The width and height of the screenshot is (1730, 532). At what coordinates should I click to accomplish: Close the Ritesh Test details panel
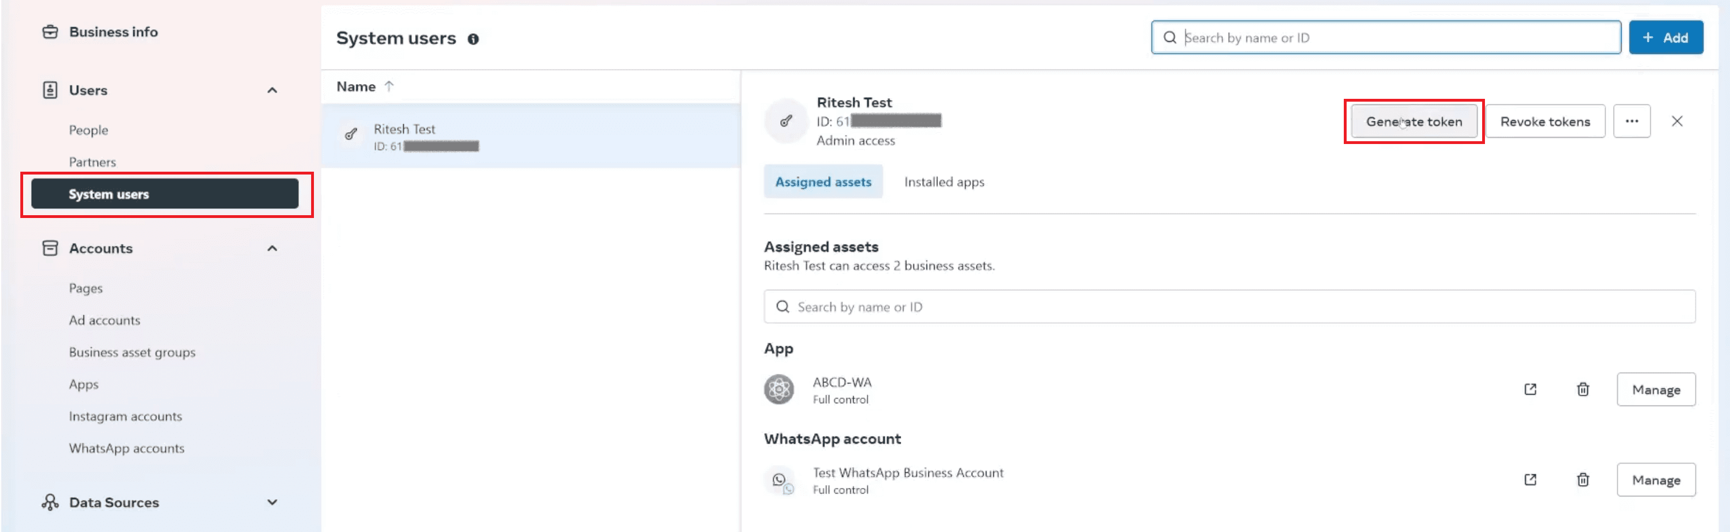pos(1676,121)
